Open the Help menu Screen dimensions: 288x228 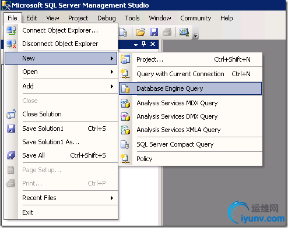(227, 18)
